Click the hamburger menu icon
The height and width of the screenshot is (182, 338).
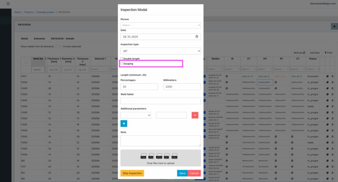pos(8,4)
